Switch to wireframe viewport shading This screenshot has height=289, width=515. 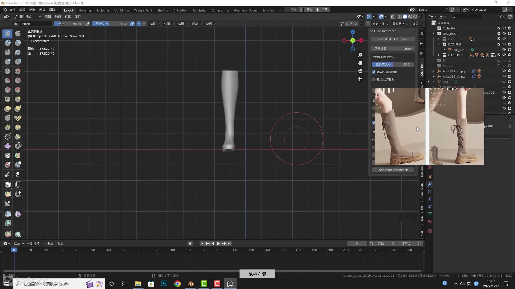(400, 17)
